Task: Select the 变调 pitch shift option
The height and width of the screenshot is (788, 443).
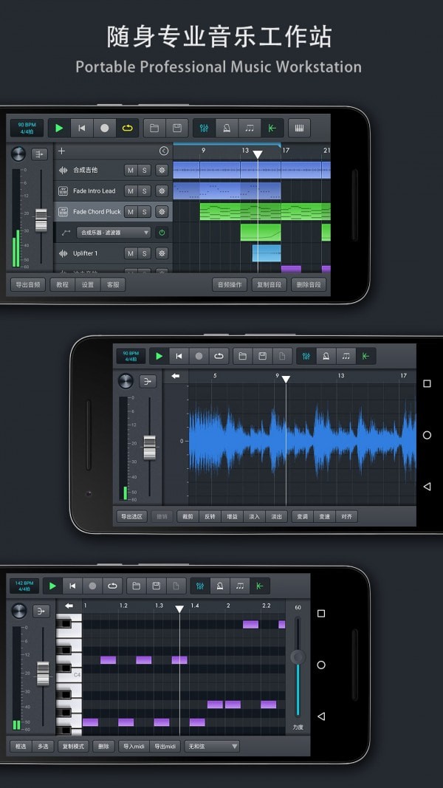Action: click(x=303, y=516)
